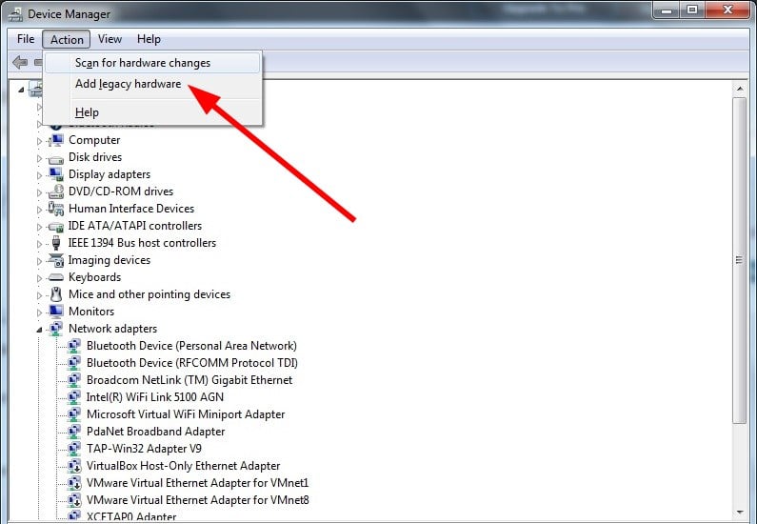Screen dimensions: 757x524
Task: Expand the DVD/CD-ROM drives node
Action: pyautogui.click(x=40, y=192)
